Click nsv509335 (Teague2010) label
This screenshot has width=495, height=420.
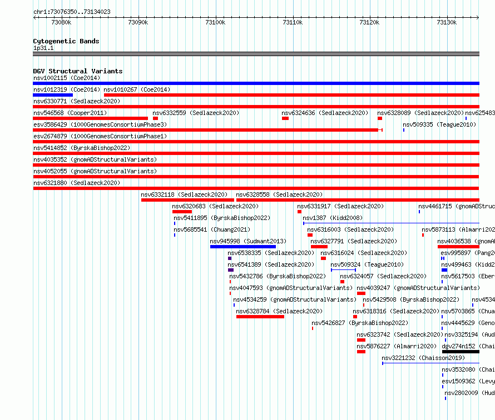439,124
